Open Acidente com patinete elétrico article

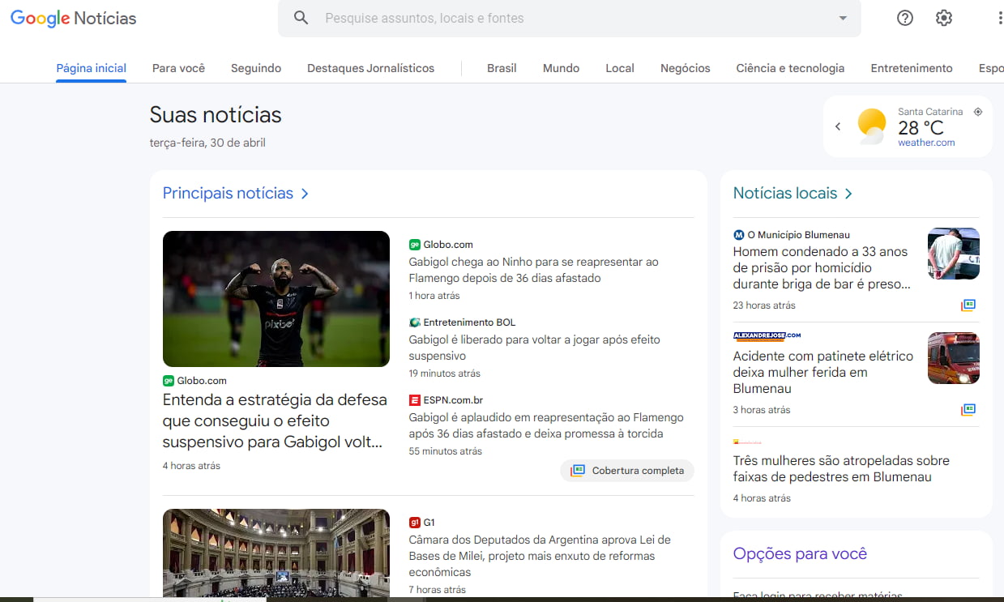click(822, 373)
